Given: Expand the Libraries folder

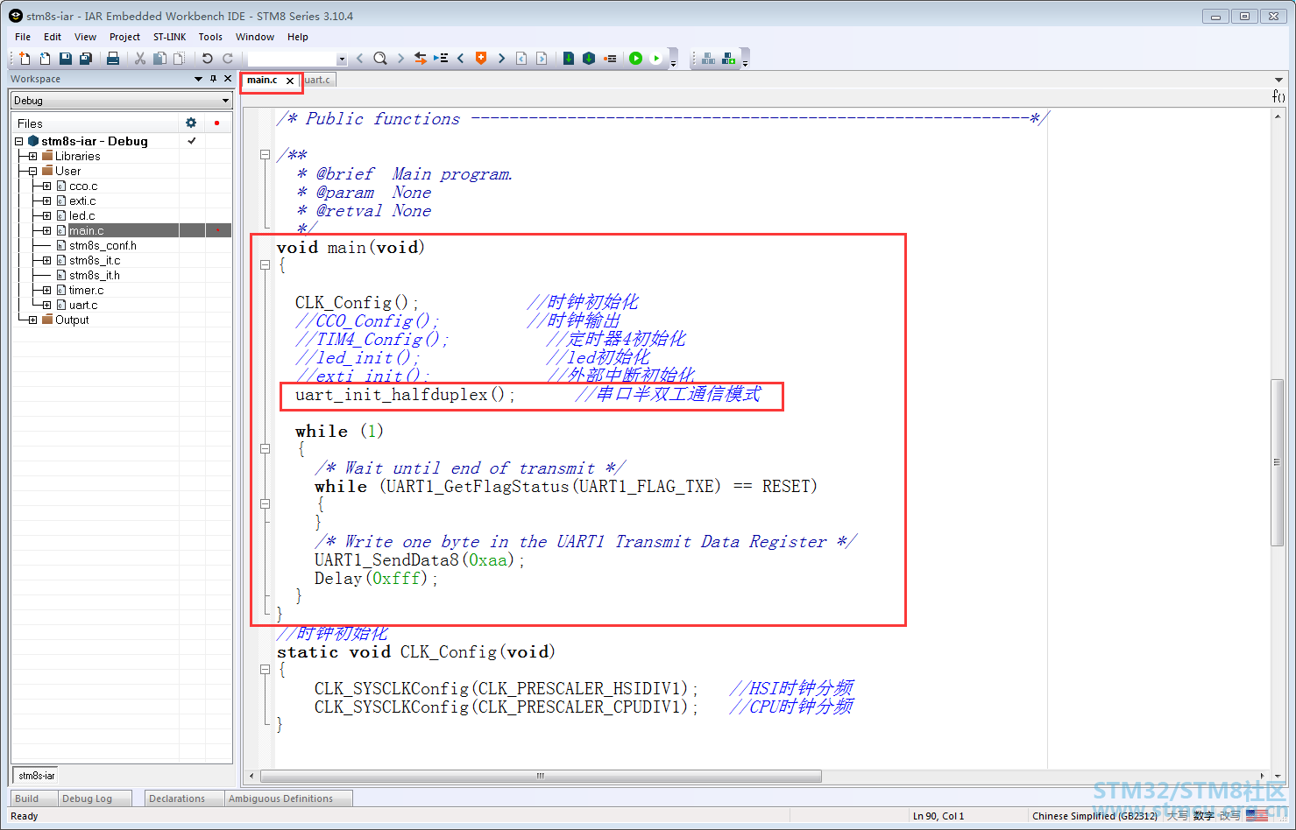Looking at the screenshot, I should pyautogui.click(x=33, y=157).
